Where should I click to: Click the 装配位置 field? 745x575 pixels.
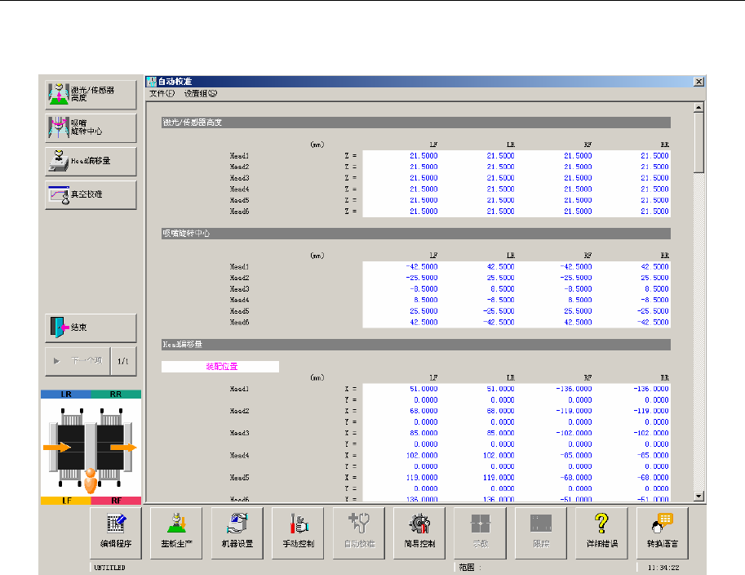(x=220, y=367)
